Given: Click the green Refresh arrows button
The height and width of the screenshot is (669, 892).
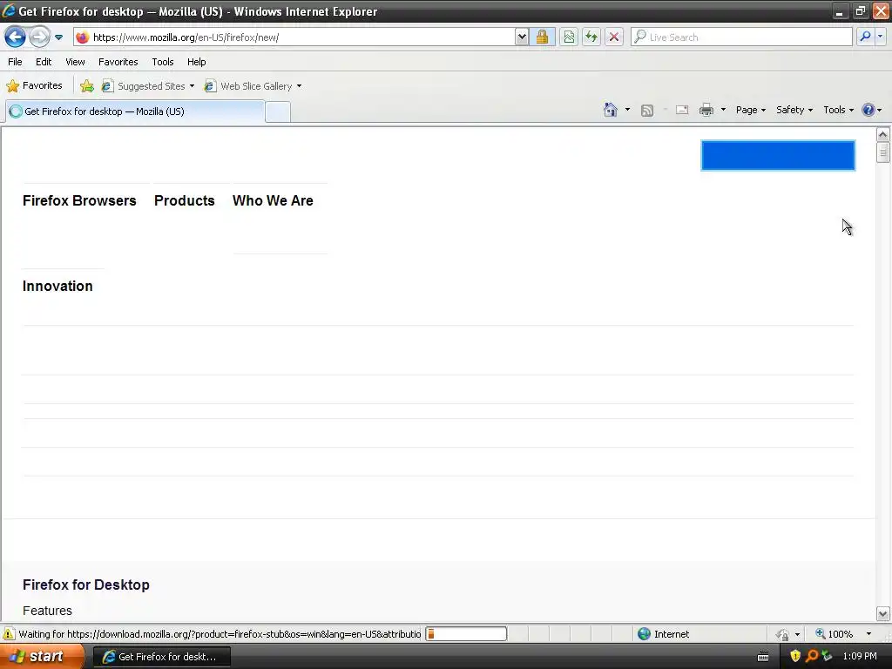Looking at the screenshot, I should (591, 37).
